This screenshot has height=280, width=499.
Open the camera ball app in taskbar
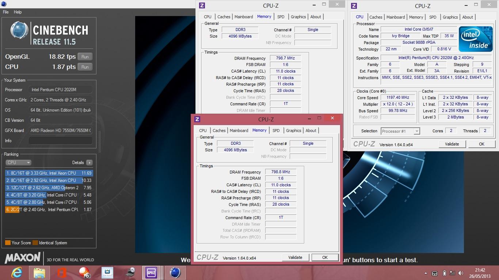point(85,273)
